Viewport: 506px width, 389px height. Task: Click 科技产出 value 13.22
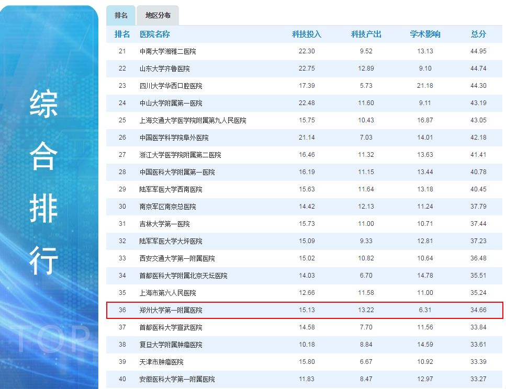pos(366,310)
